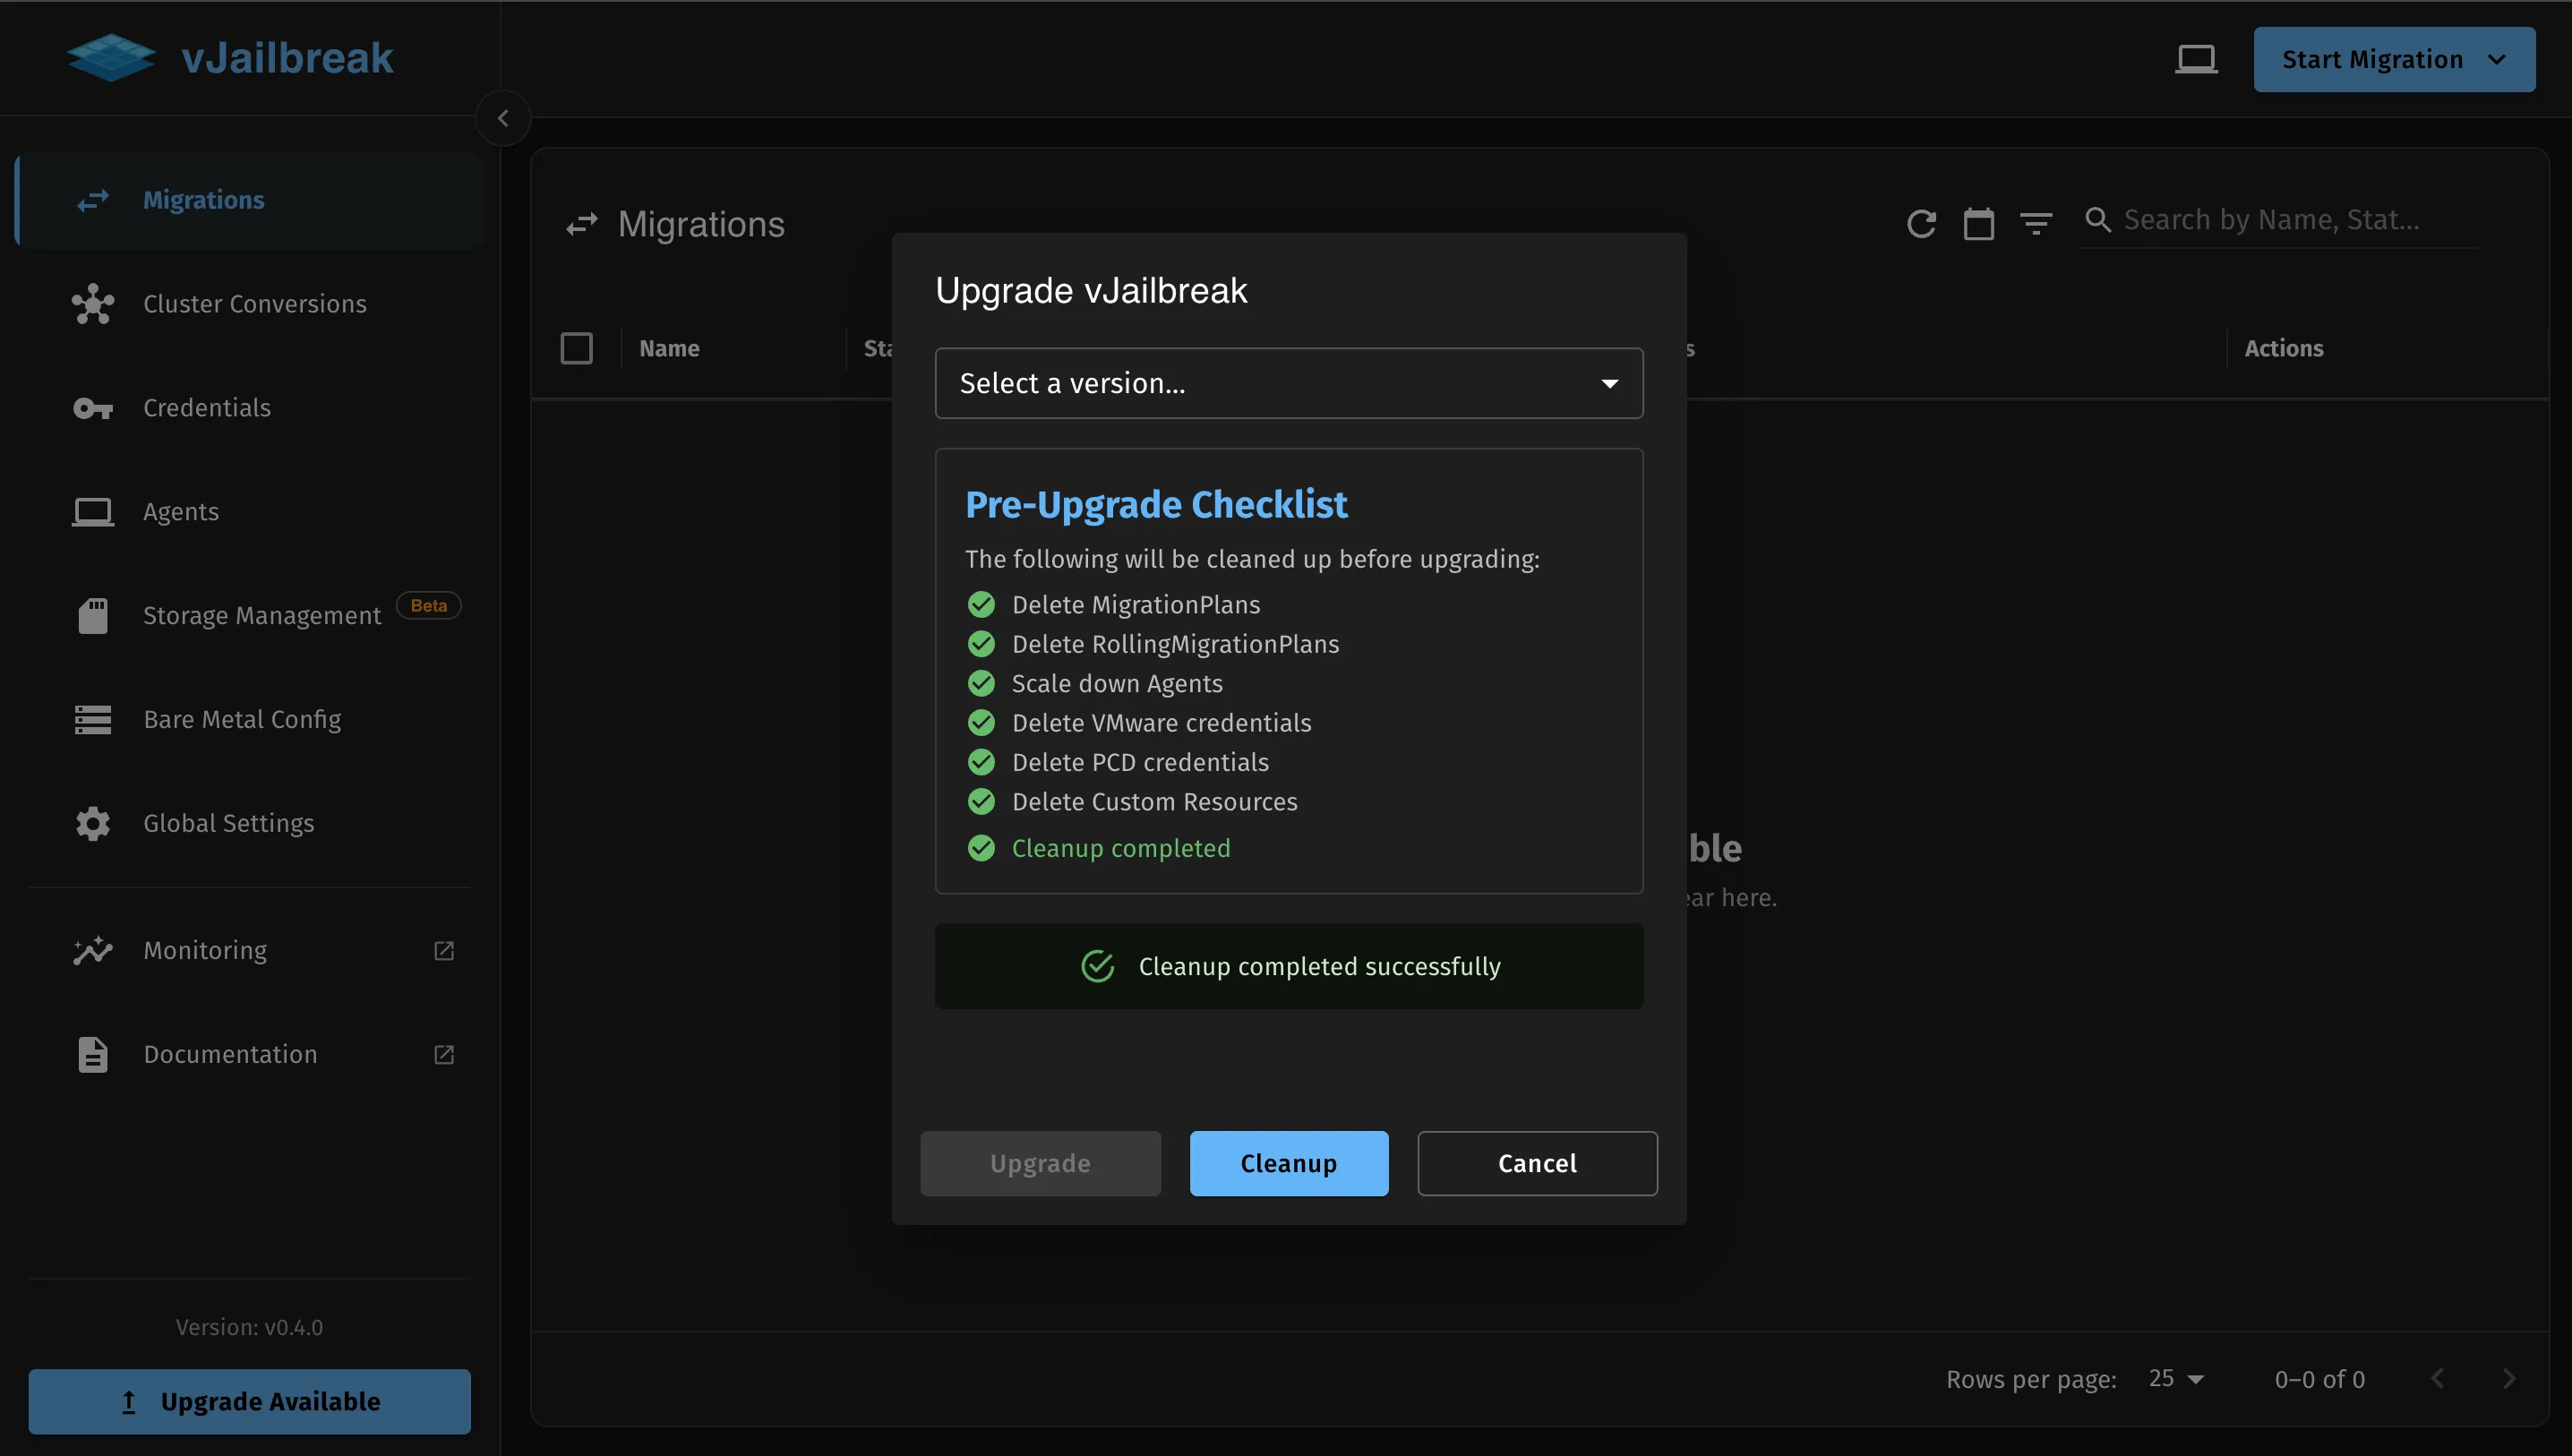The width and height of the screenshot is (2572, 1456).
Task: Click the Search by Name input field
Action: [x=2290, y=220]
